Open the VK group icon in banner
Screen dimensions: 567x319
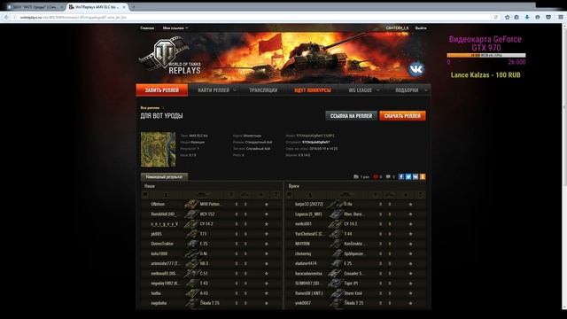pos(416,69)
